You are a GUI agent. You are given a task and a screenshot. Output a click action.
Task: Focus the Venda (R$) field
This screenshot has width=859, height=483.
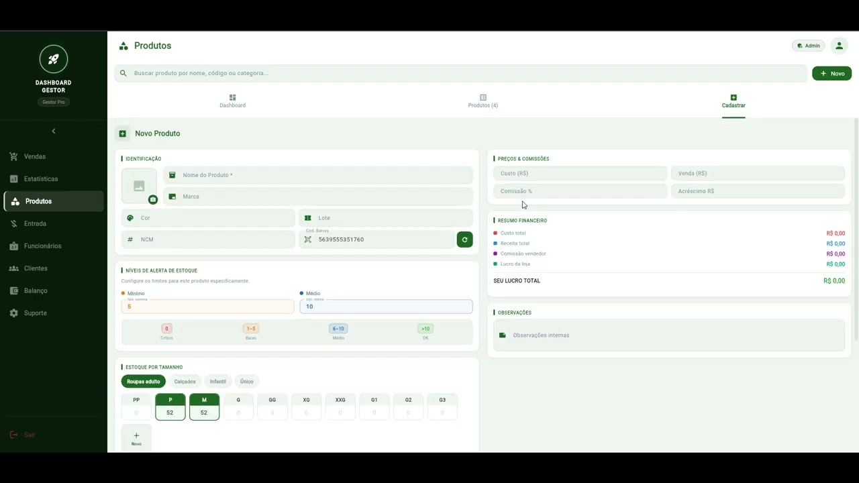(758, 173)
